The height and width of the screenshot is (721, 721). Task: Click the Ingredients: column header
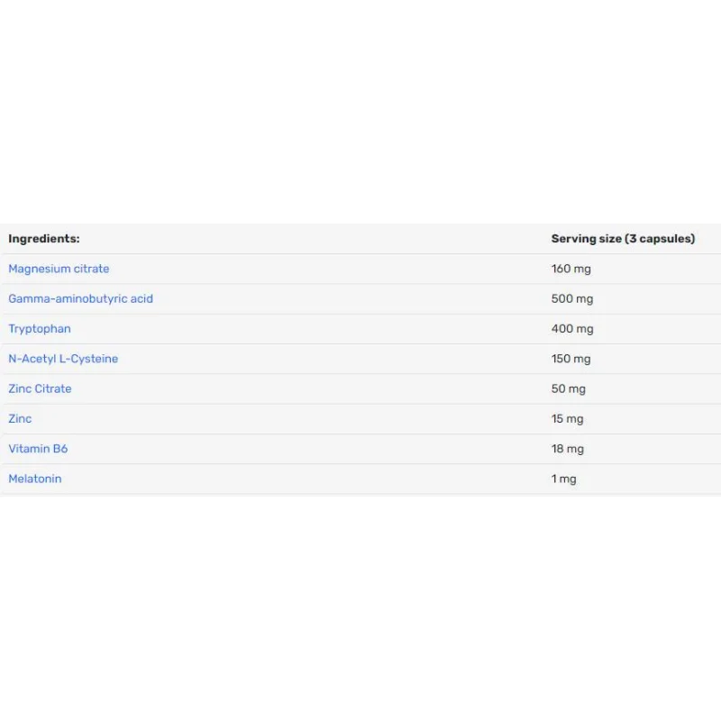[43, 239]
